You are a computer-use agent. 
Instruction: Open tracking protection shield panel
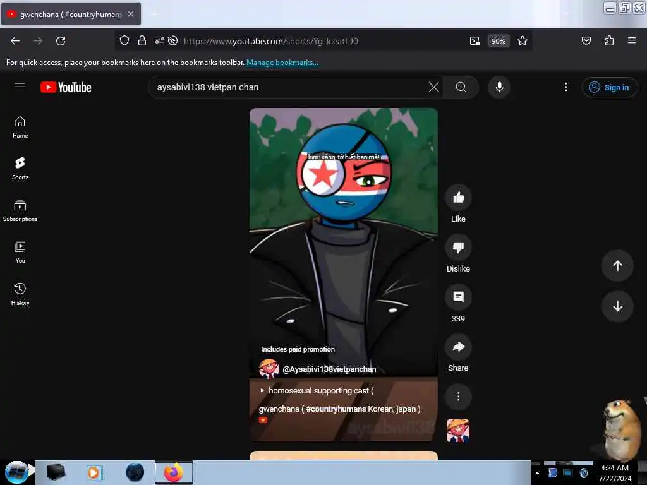(x=124, y=41)
